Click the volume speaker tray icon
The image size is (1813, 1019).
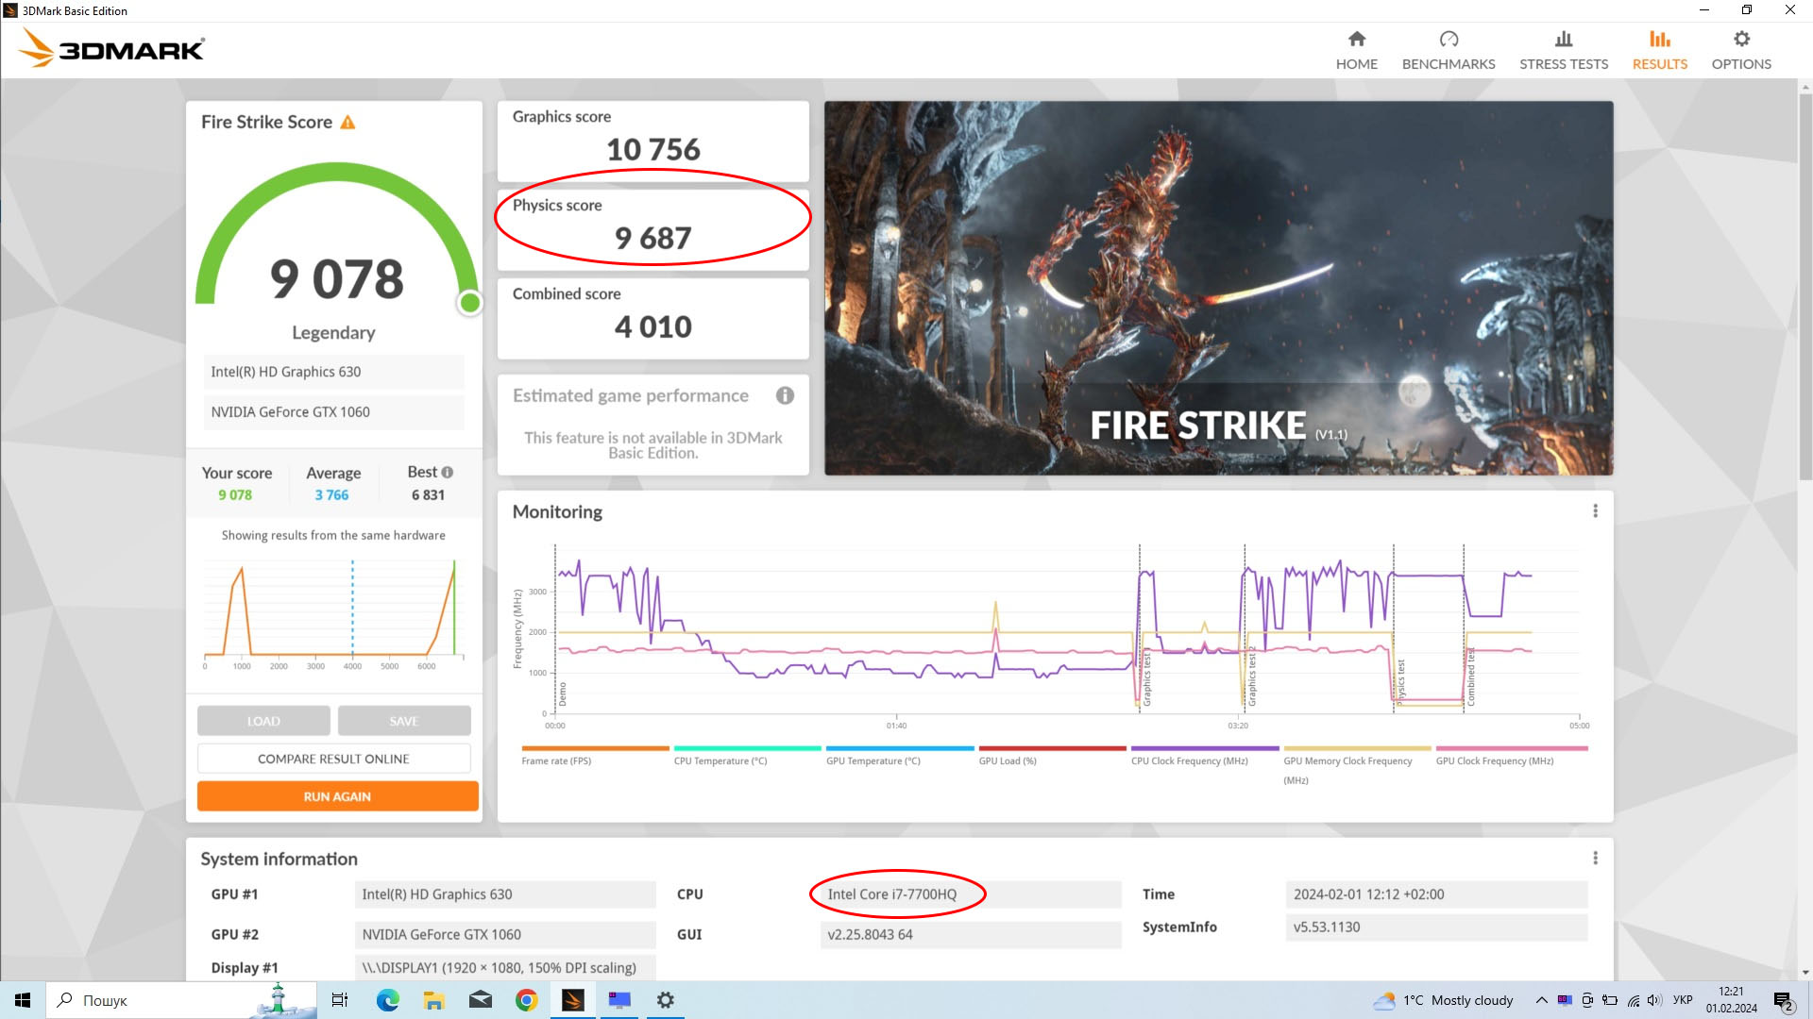(1654, 1000)
